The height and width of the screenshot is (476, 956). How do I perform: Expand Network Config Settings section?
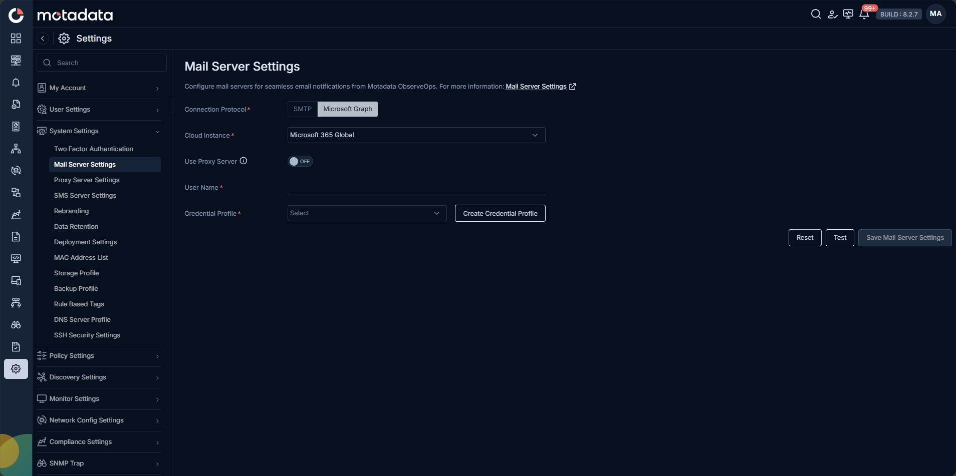coord(99,420)
